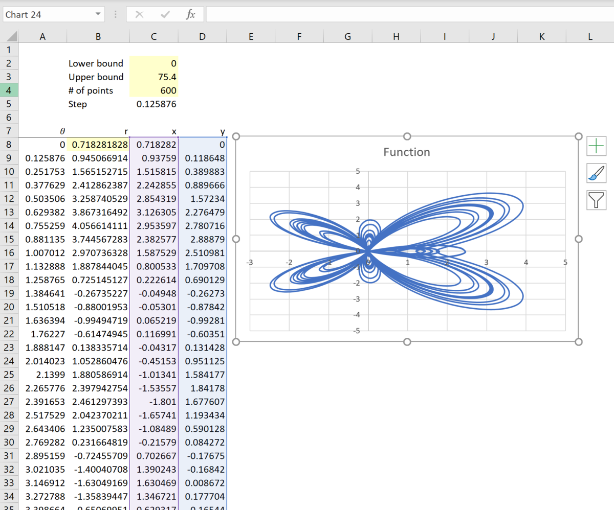Click the Cancel (X) icon beside formula bar
614x510 pixels.
(139, 14)
